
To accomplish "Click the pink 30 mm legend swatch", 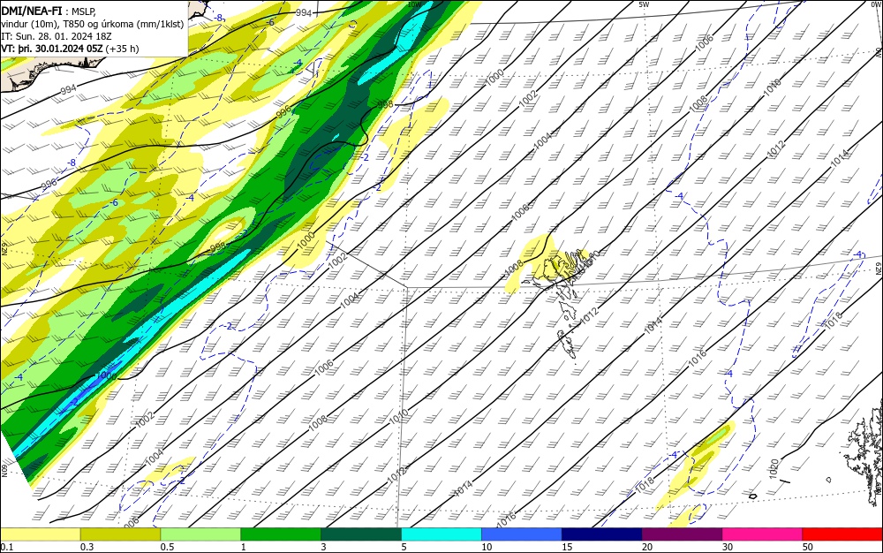I will [x=763, y=534].
